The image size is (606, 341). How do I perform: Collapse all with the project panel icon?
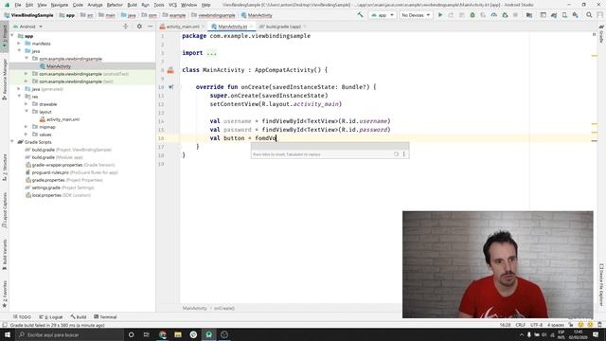point(126,27)
